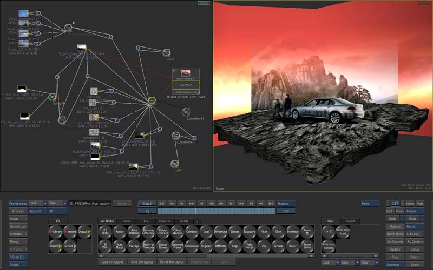Switch to the All Nodes tab

107,221
